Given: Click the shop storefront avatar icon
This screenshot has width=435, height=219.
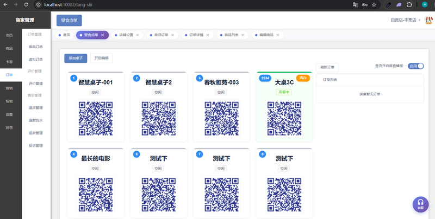Looking at the screenshot, I should [428, 20].
